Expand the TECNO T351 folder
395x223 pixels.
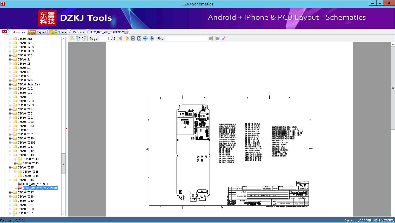click(10, 213)
